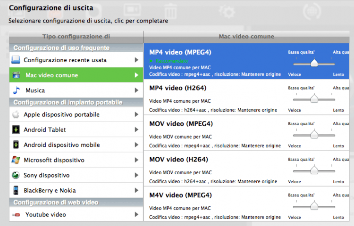The height and width of the screenshot is (226, 354).
Task: Expand Android dispositivo mobile arrow
Action: pyautogui.click(x=136, y=145)
